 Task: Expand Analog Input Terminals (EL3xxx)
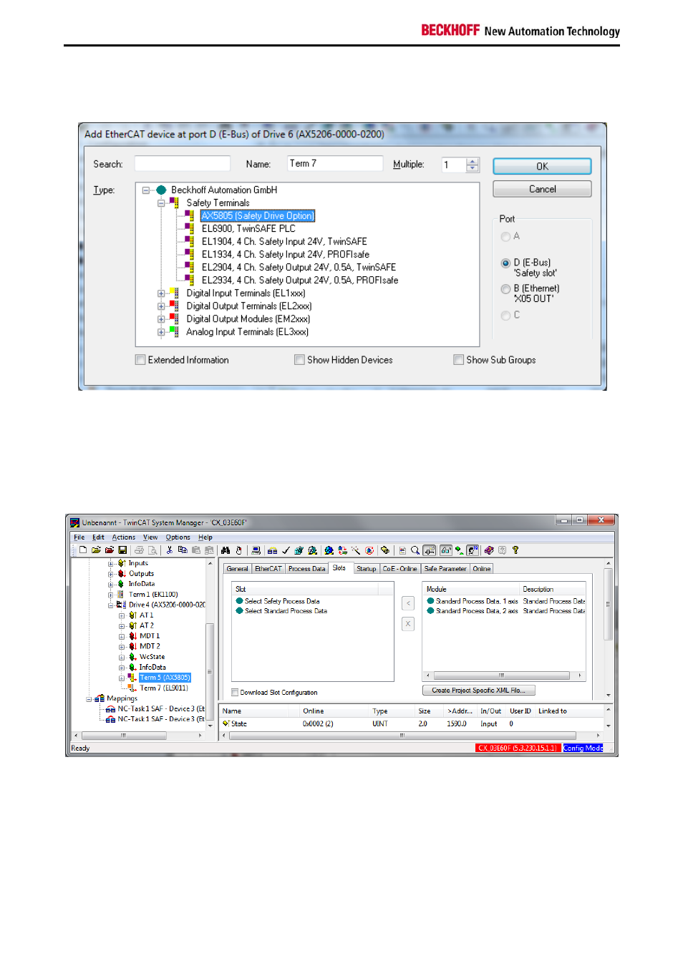coord(161,332)
